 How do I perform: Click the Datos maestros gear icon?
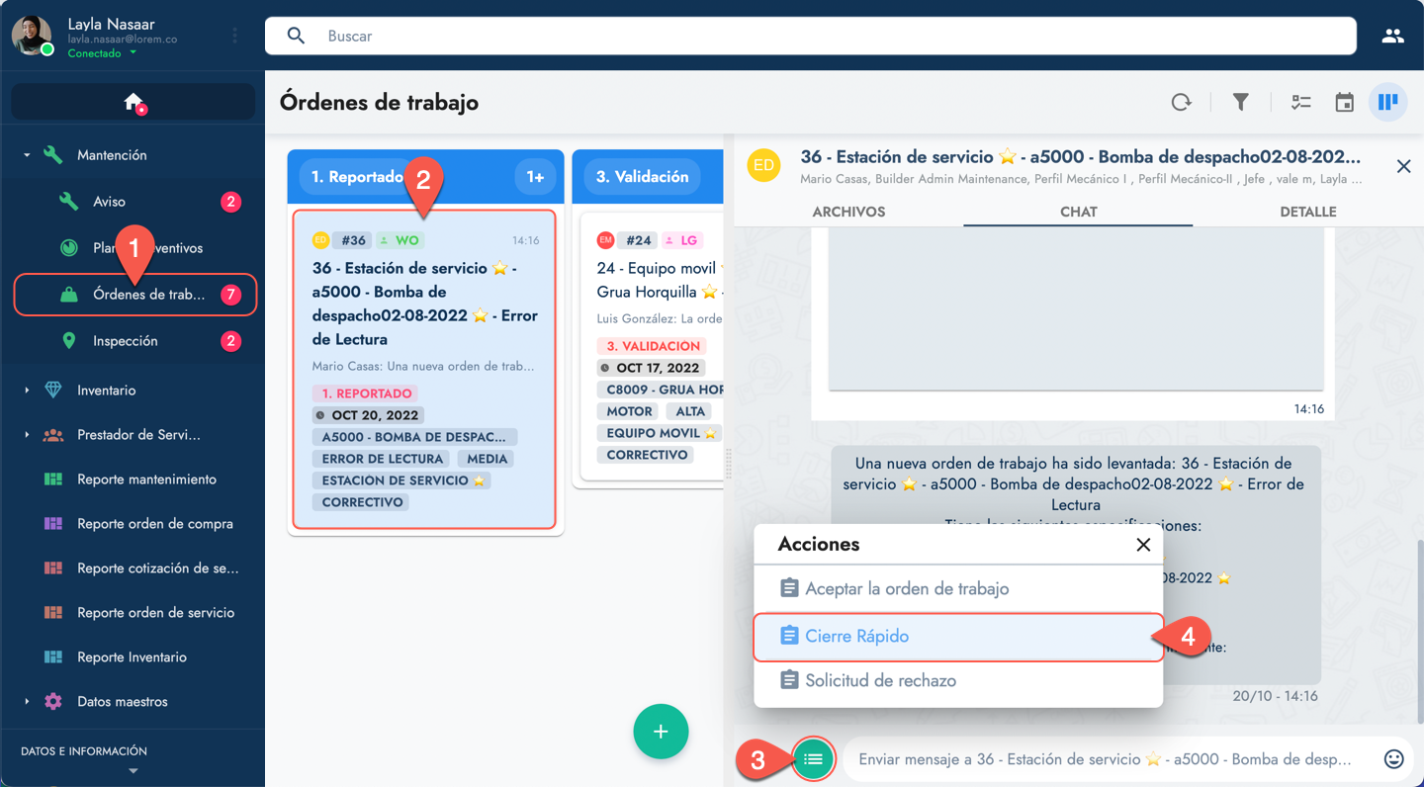tap(54, 701)
